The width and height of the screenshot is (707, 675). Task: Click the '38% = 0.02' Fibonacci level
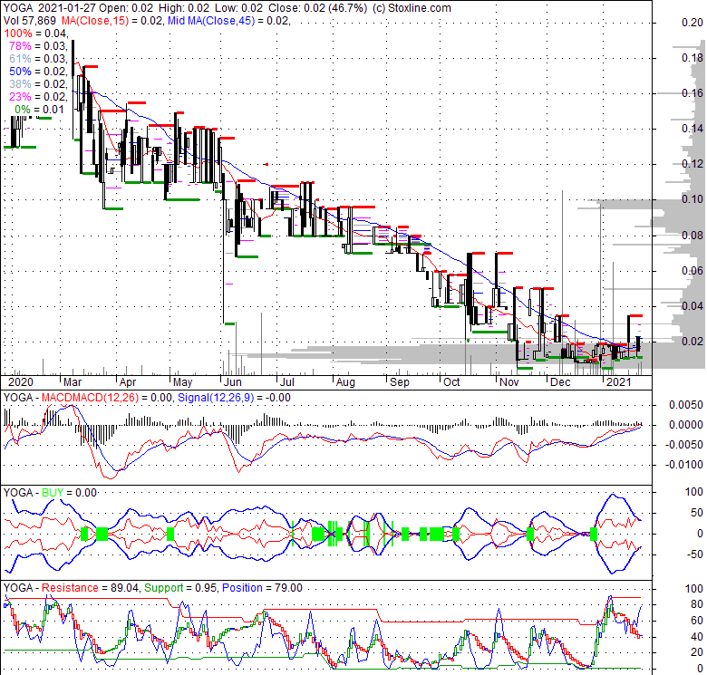(x=38, y=84)
